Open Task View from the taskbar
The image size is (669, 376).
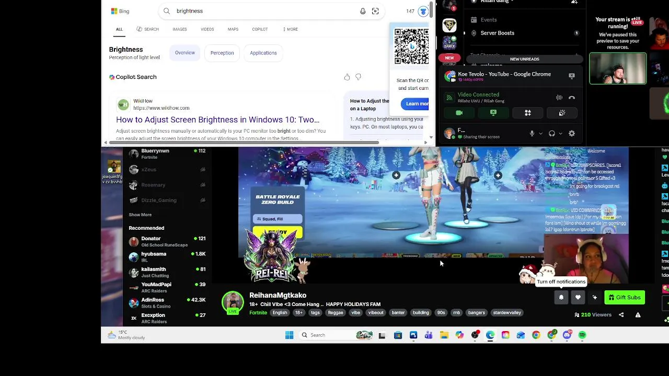click(382, 335)
